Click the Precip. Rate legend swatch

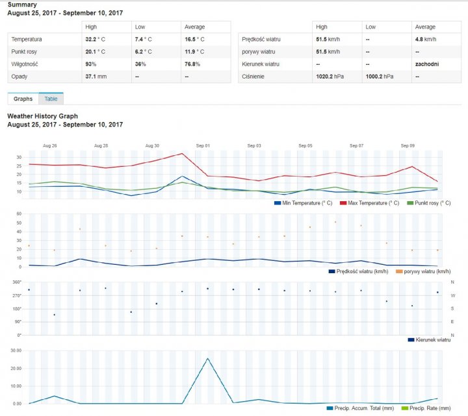(406, 408)
